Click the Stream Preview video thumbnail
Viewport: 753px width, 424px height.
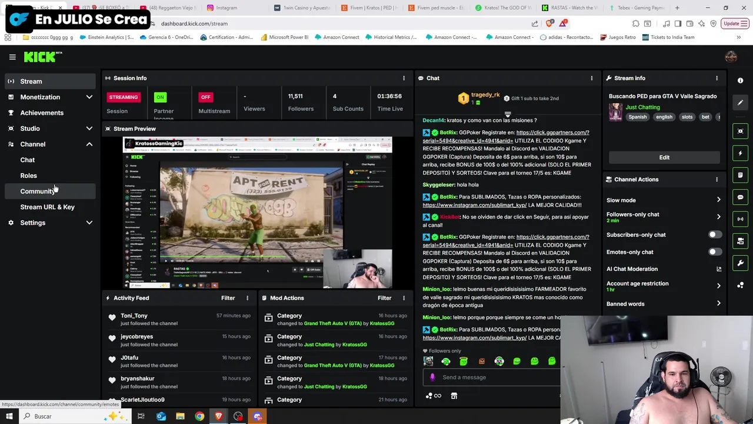point(257,213)
